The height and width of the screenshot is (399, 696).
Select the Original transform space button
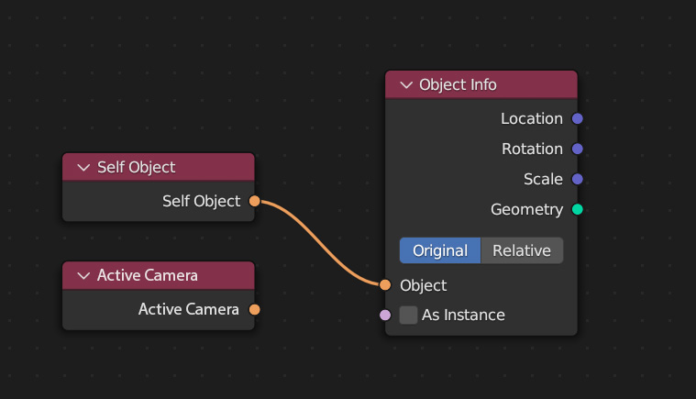(440, 250)
